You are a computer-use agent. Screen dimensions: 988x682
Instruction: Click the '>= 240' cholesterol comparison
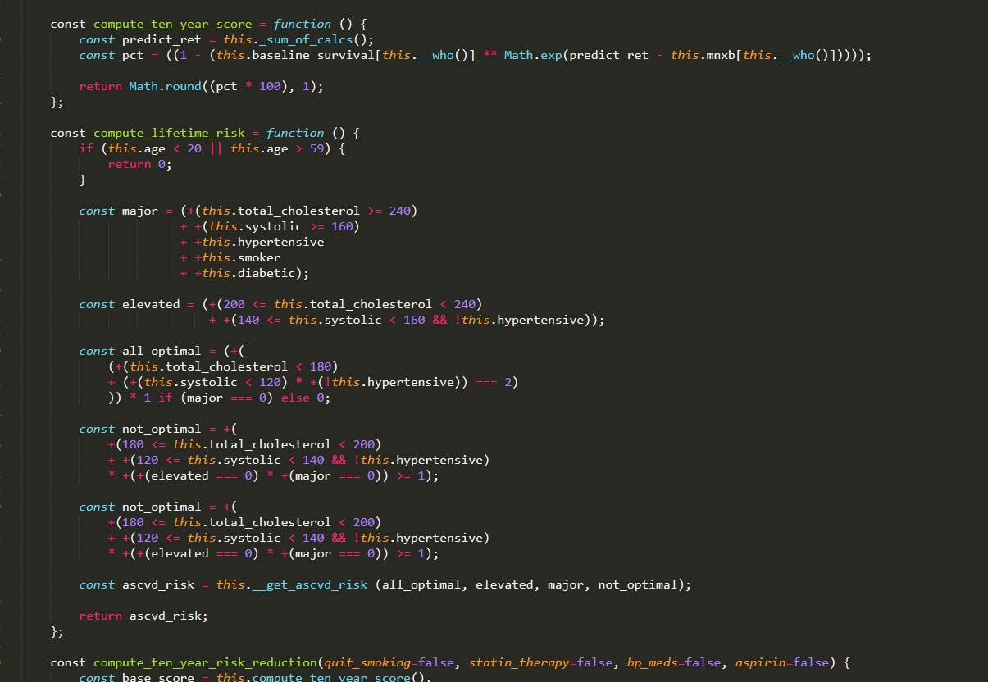(x=389, y=211)
